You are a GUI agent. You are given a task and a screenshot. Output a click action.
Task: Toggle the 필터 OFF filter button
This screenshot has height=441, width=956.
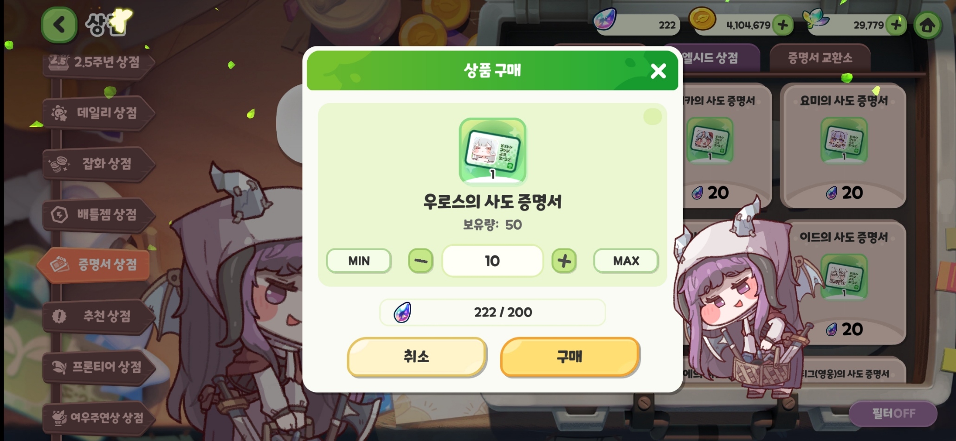coord(893,413)
